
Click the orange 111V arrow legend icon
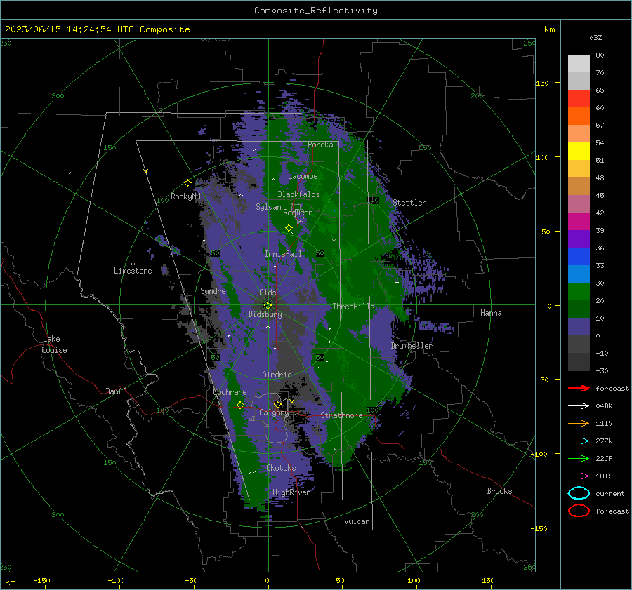579,423
